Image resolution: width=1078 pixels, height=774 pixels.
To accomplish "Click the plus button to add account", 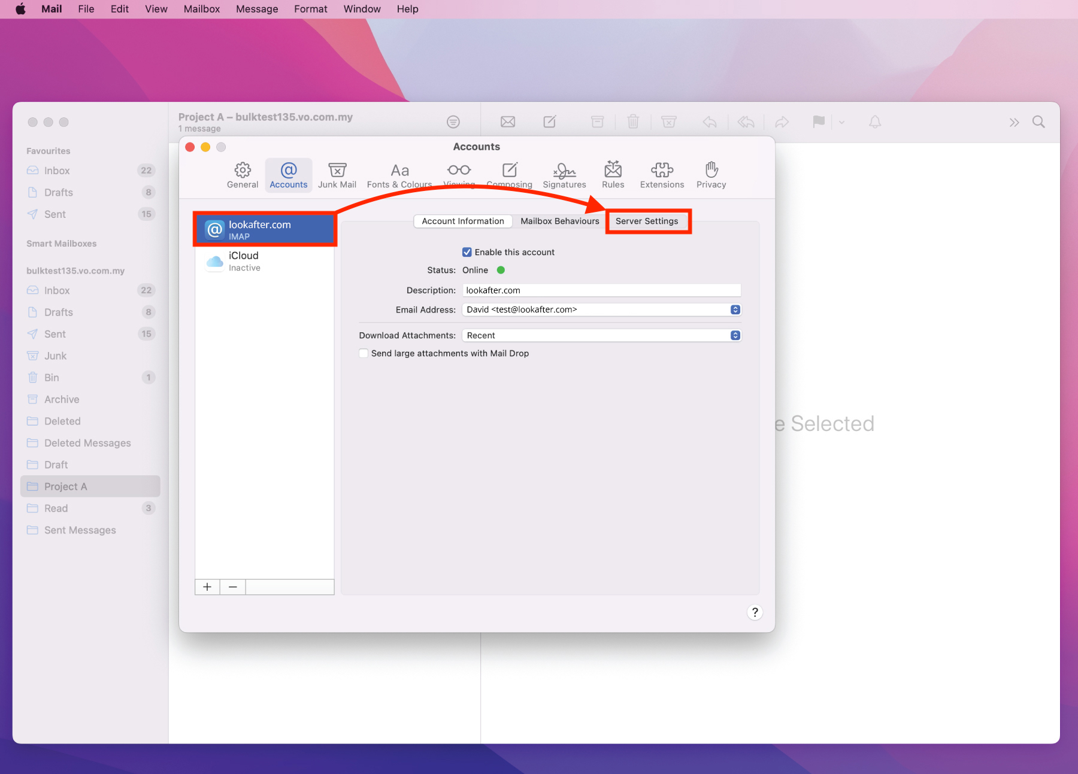I will (x=207, y=587).
